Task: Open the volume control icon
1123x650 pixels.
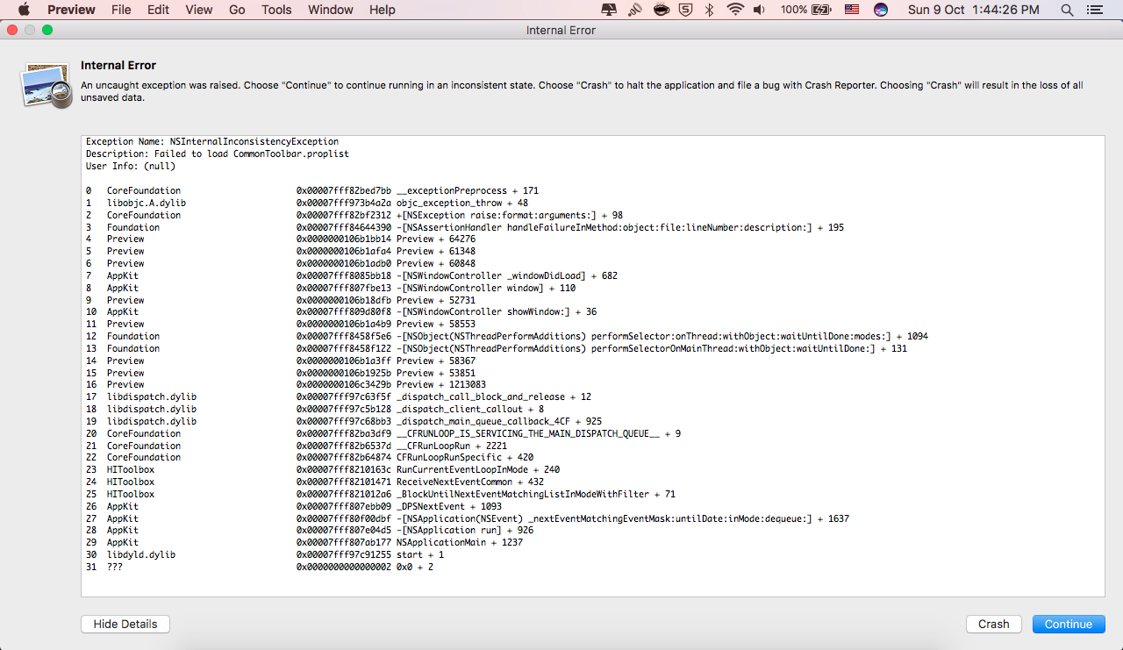Action: pyautogui.click(x=758, y=10)
